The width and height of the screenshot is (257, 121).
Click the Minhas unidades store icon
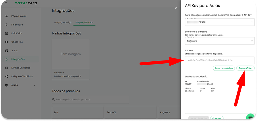pos(7,68)
